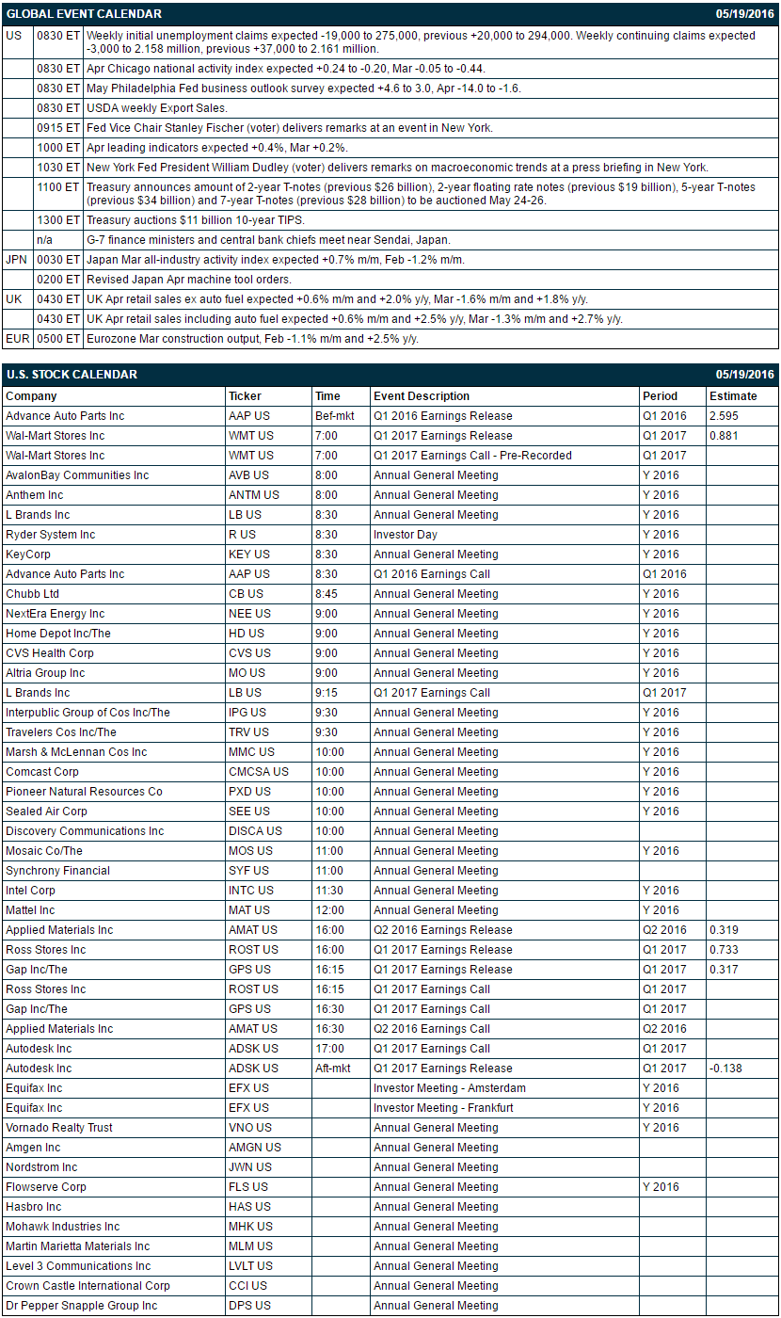This screenshot has width=781, height=1318.
Task: Open the Home Depot Inc/The row
Action: [390, 634]
